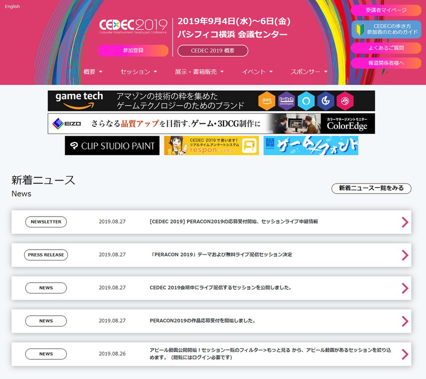Open the dark blue Lumberyard hexagon icon
Viewport: 426px width, 379px height.
pos(325,101)
